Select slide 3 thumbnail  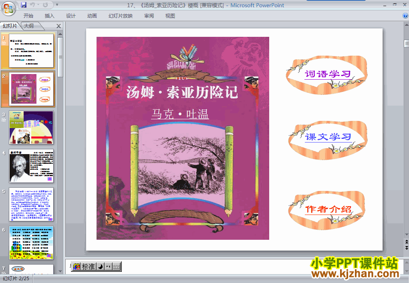pos(31,127)
